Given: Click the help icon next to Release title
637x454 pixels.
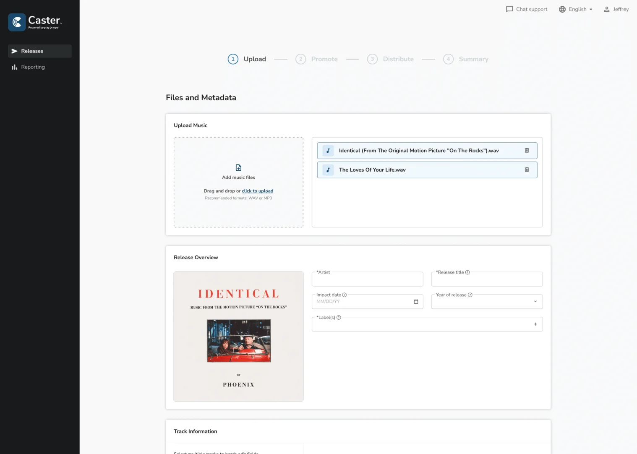Looking at the screenshot, I should (x=467, y=272).
